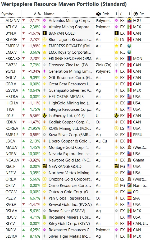Click the 10,64% change value
Viewport: 150px width, 240px height.
point(34,90)
